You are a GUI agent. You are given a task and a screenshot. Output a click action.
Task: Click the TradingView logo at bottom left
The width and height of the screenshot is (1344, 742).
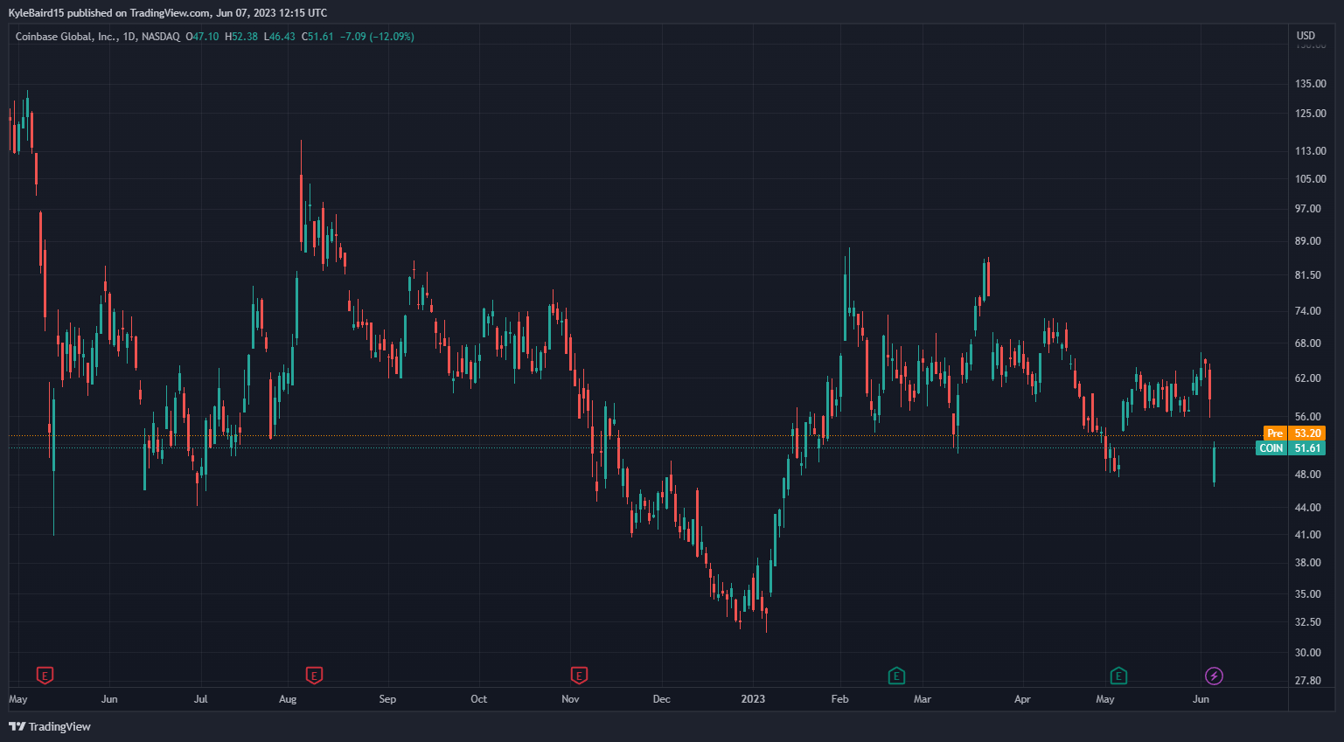click(50, 726)
